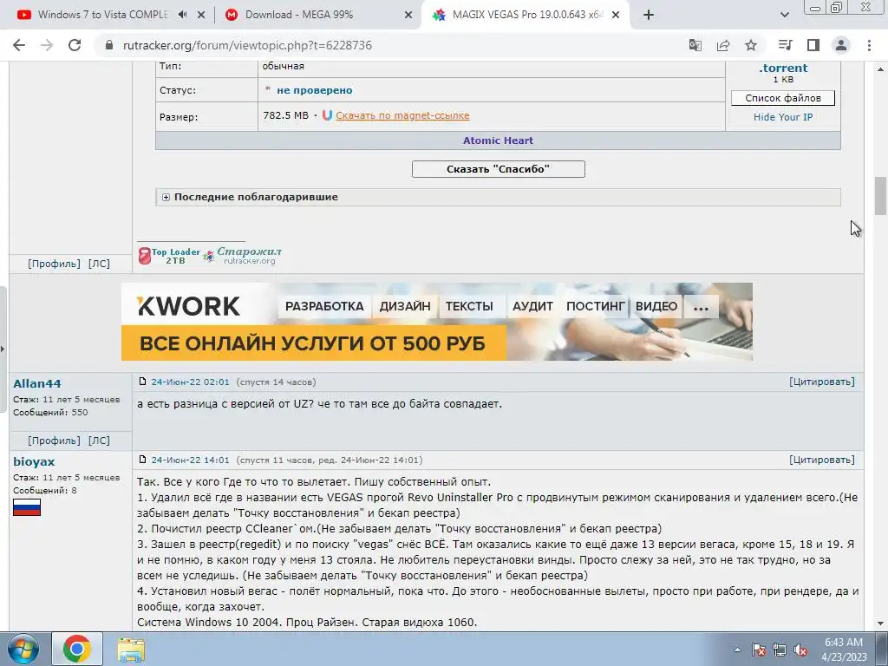View site security lock info

108,45
